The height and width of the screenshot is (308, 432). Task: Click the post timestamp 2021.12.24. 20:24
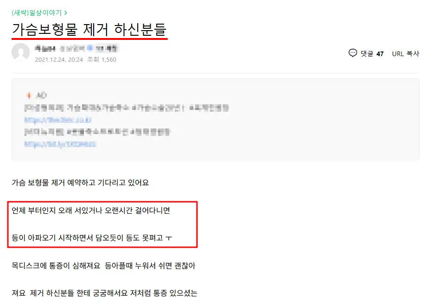pyautogui.click(x=59, y=59)
